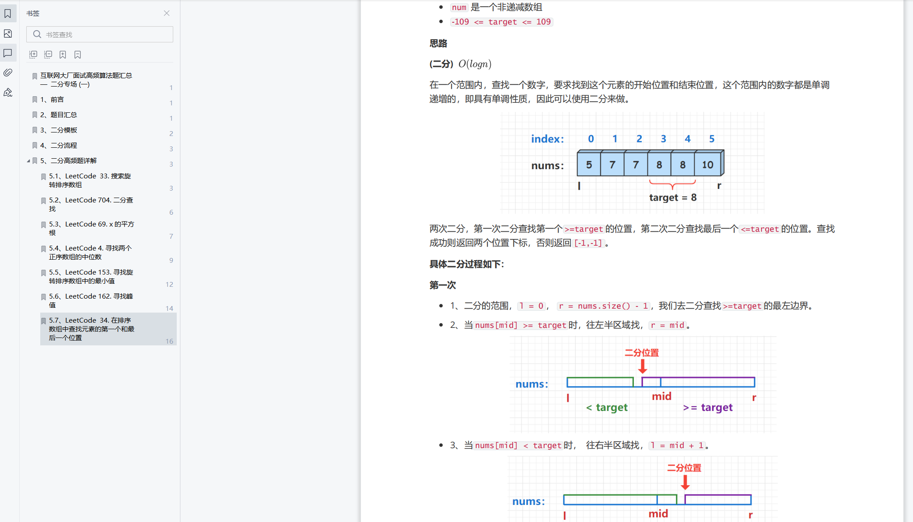Image resolution: width=913 pixels, height=522 pixels.
Task: Click the (二分) O(logn) heading
Action: 460,64
